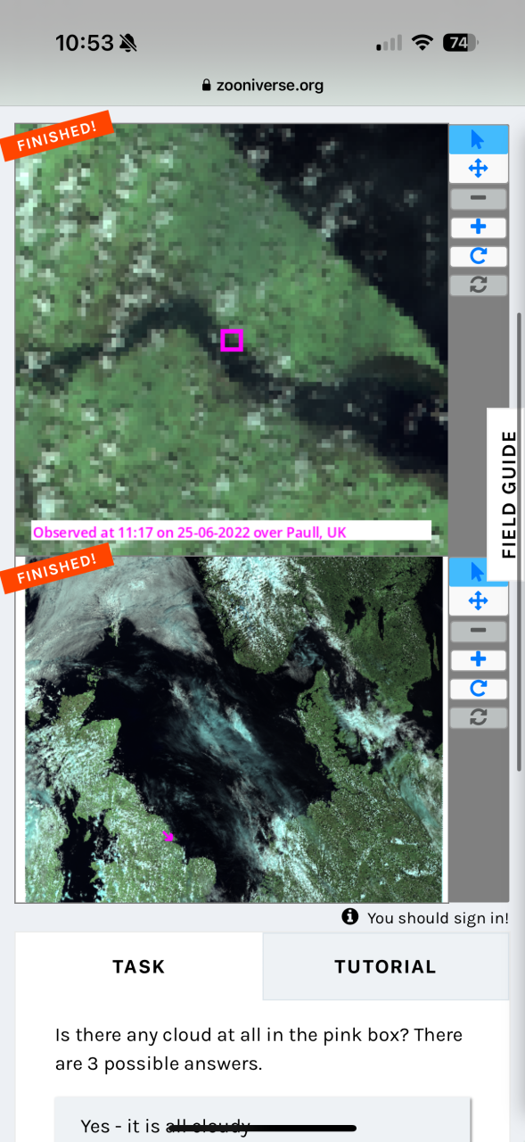Switch to the Tutorial tab
Screen dimensions: 525x1142
pos(385,966)
